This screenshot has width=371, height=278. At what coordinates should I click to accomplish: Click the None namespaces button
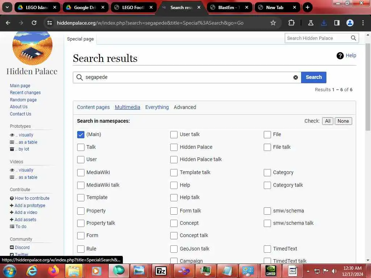[343, 121]
